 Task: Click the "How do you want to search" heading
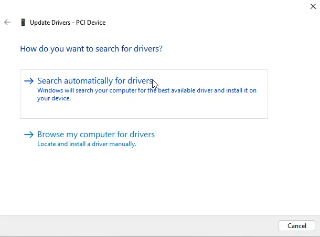(91, 49)
